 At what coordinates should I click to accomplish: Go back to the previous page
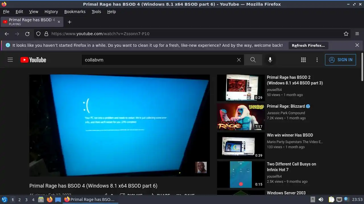coord(7,34)
